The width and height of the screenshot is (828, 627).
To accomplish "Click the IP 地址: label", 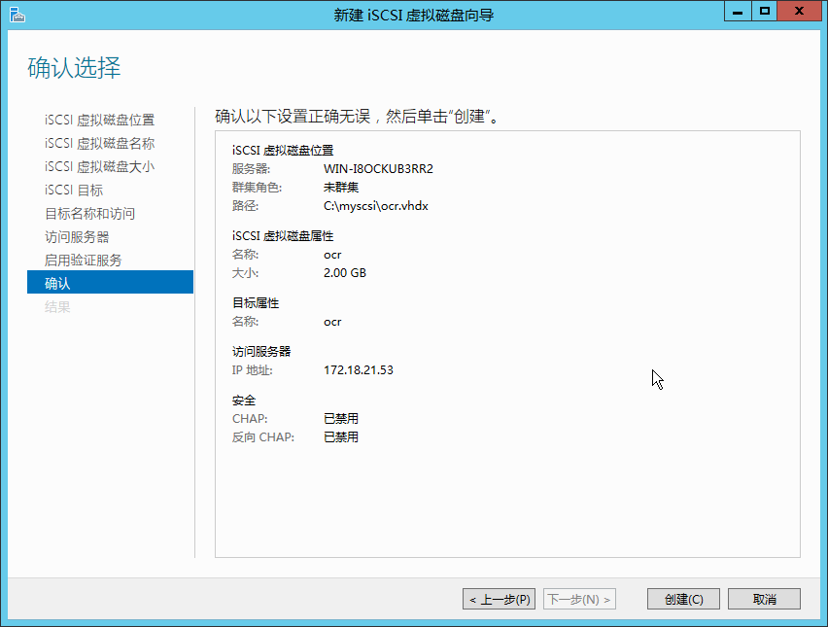I will (252, 369).
